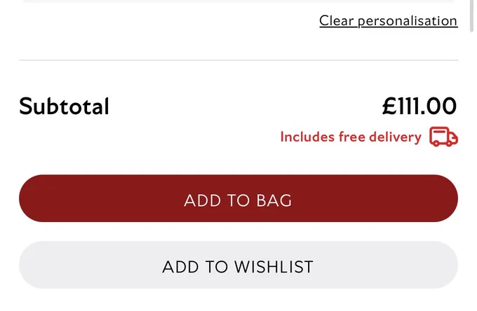The image size is (477, 311).
Task: Click the truck icon beside free delivery
Action: [443, 137]
